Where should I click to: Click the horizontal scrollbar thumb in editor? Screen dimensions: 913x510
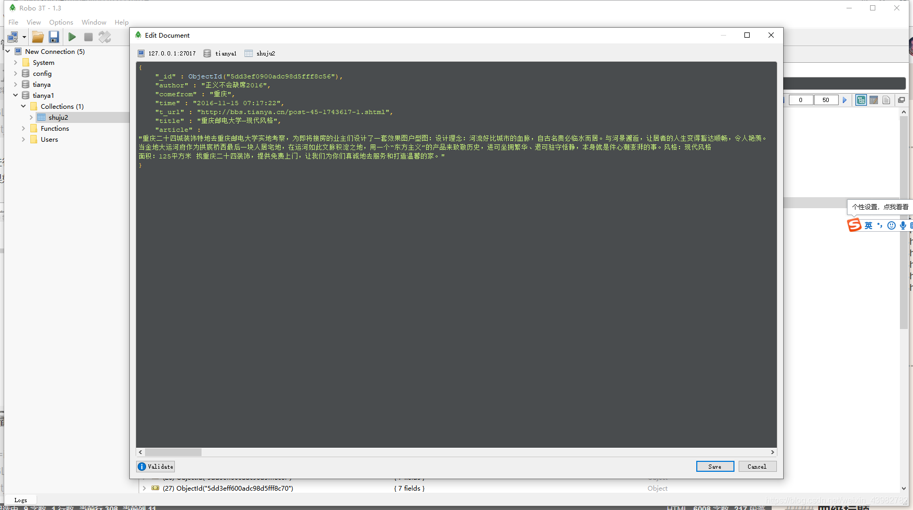173,452
